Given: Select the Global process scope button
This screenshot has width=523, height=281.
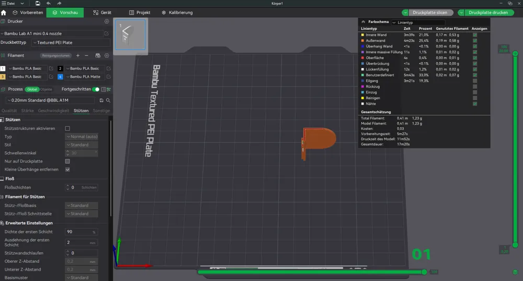Looking at the screenshot, I should pyautogui.click(x=32, y=90).
